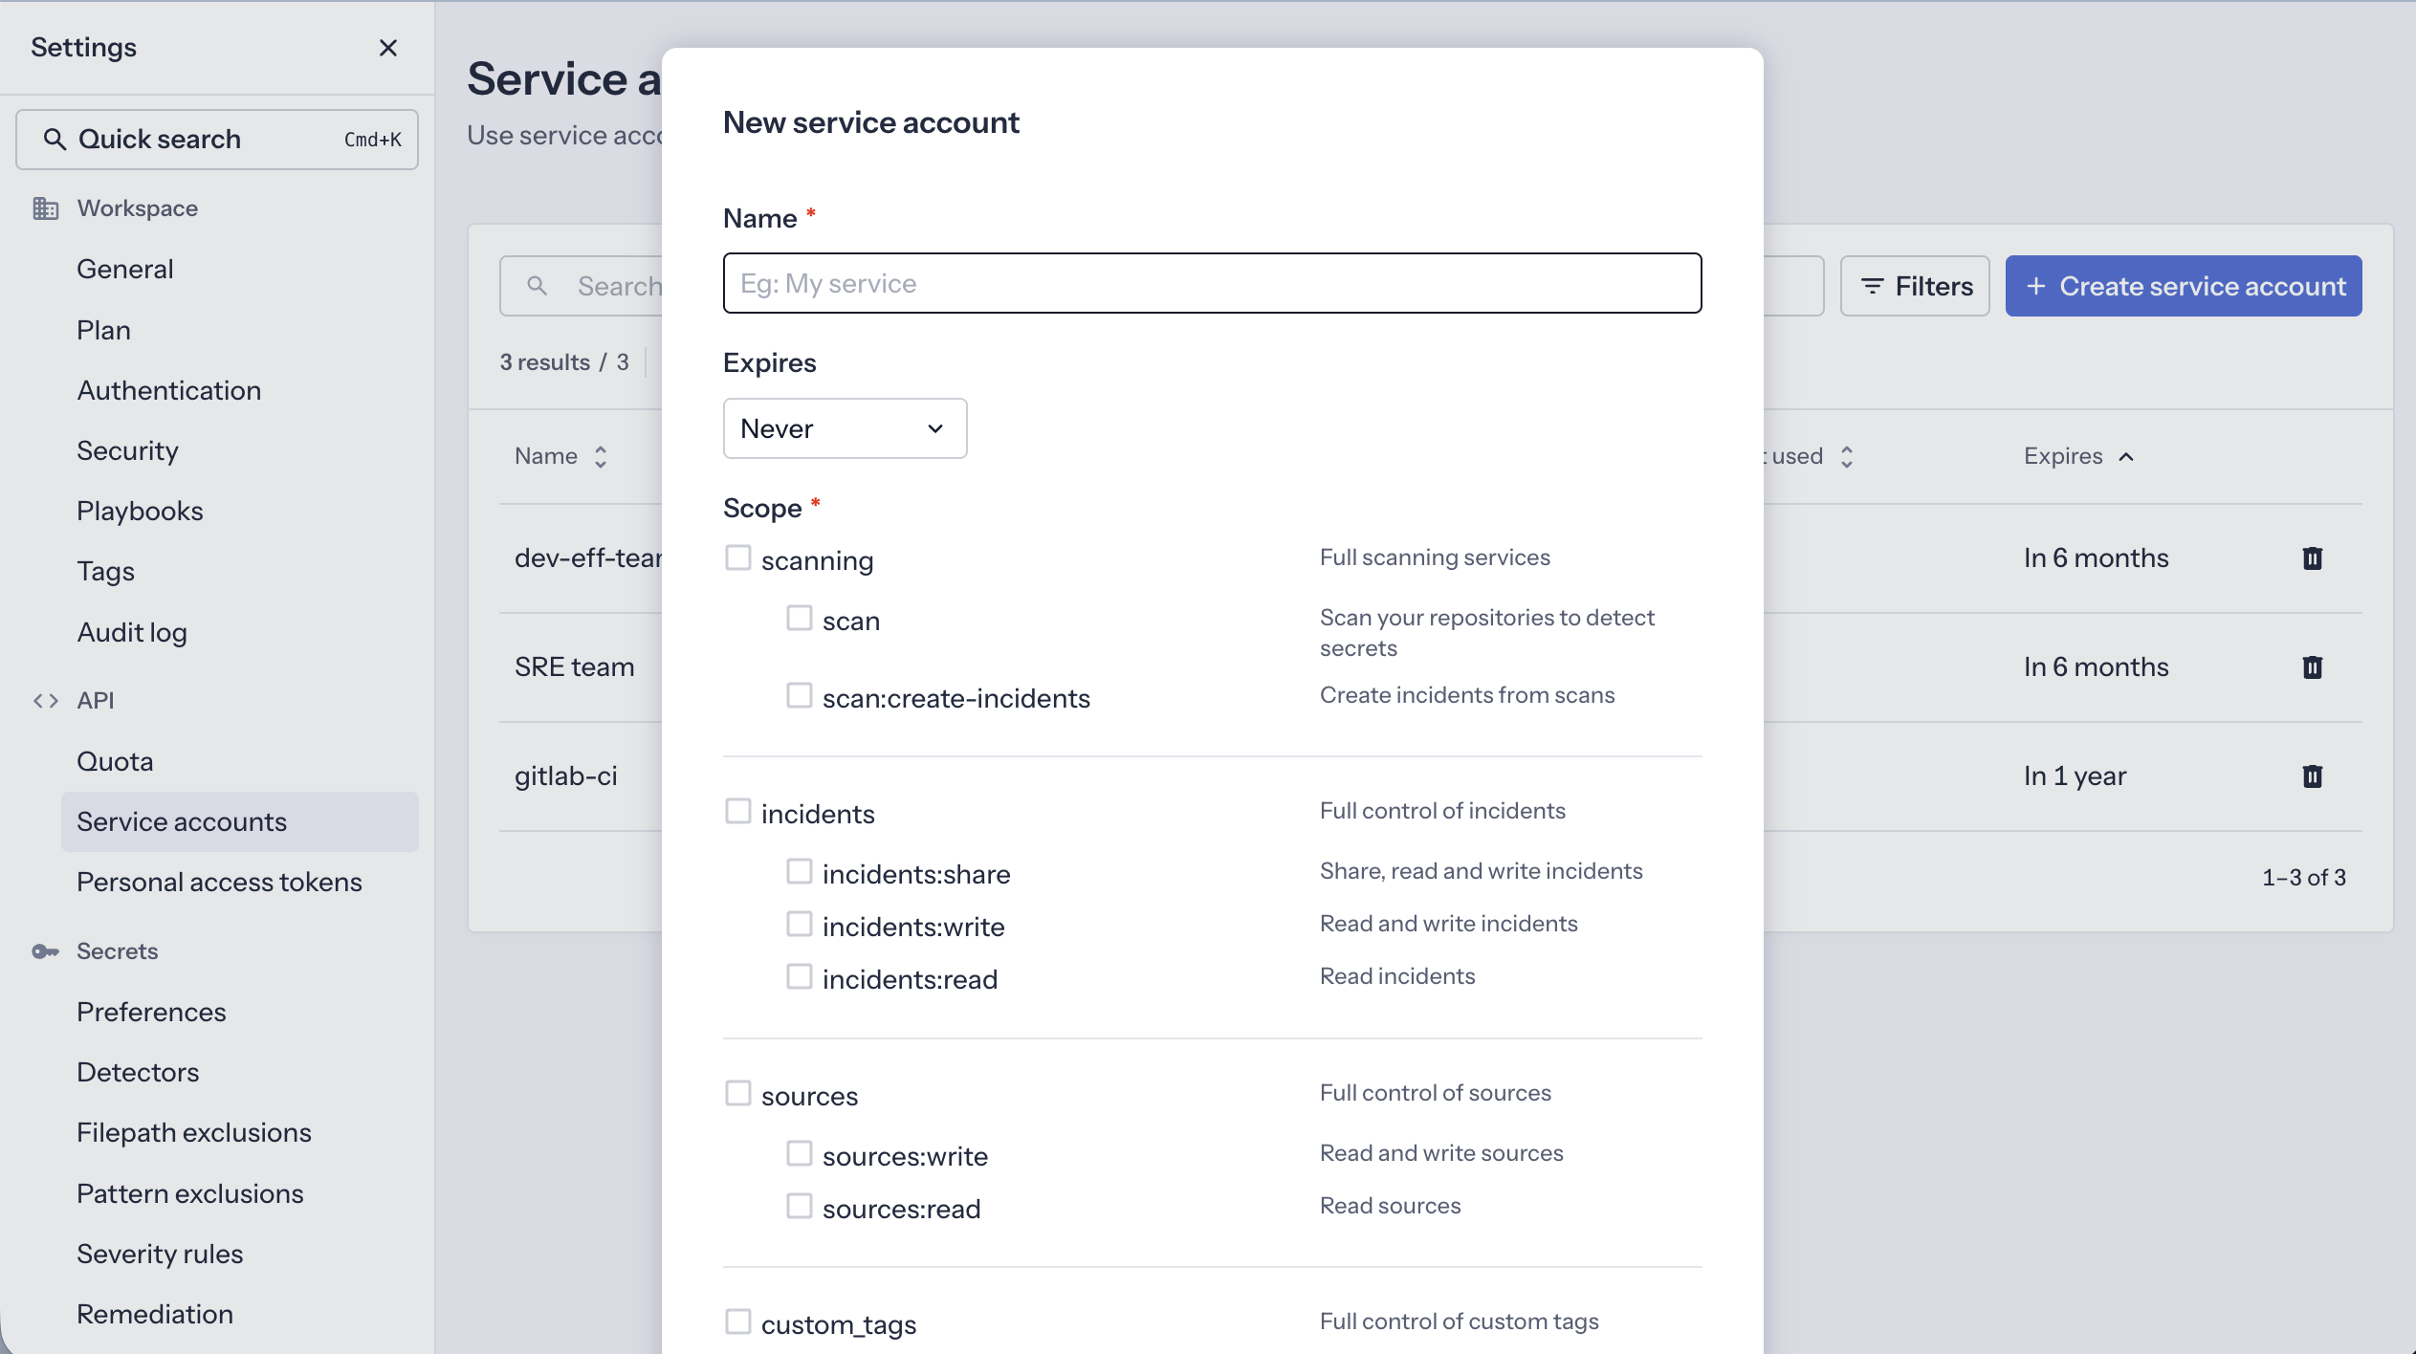Open the Service accounts settings section

[x=182, y=820]
